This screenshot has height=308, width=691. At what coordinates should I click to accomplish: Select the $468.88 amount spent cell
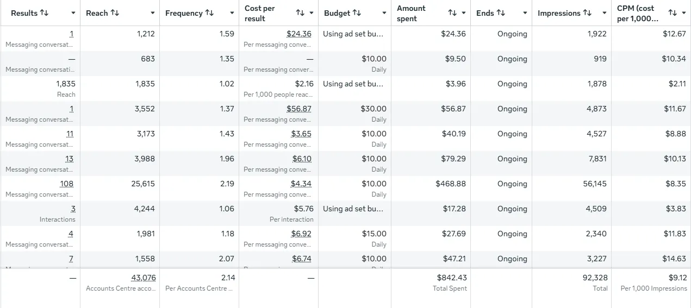(450, 184)
